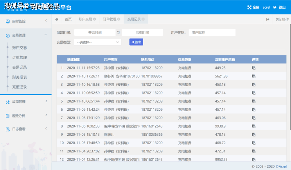Click the blue 搜索 button
The width and height of the screenshot is (291, 170).
click(136, 42)
